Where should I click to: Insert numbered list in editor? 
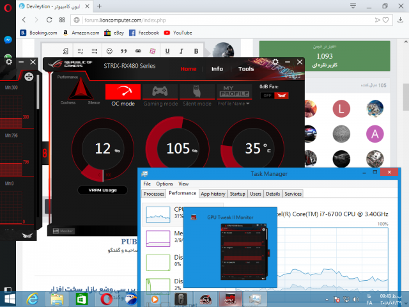click(81, 51)
